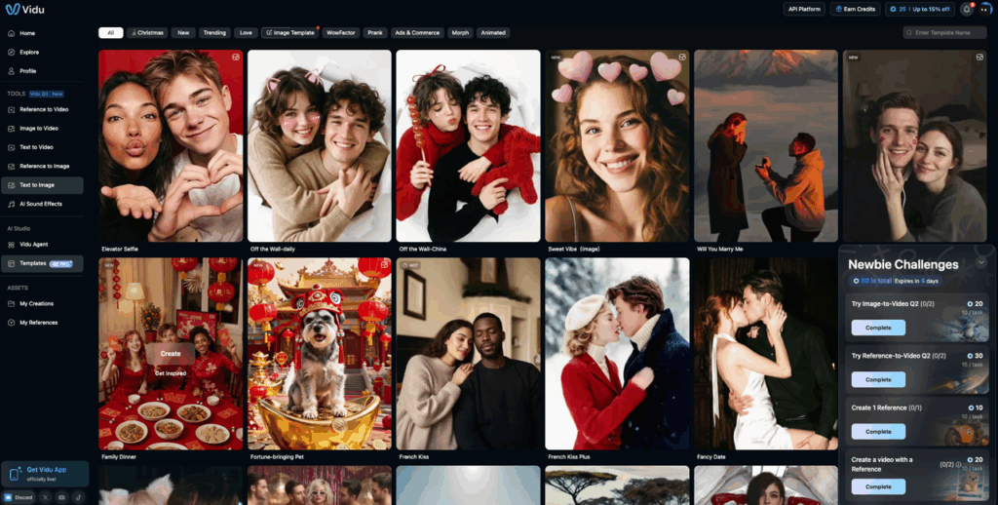Select the Prank filter tab
998x505 pixels.
(x=375, y=32)
